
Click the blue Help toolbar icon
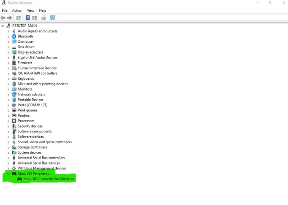click(27, 18)
